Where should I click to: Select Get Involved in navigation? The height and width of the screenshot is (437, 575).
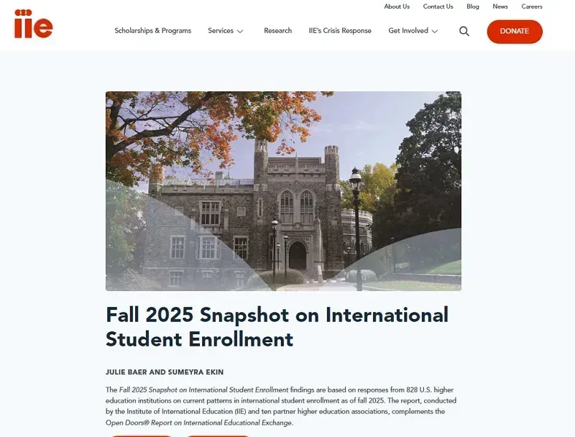(x=408, y=31)
